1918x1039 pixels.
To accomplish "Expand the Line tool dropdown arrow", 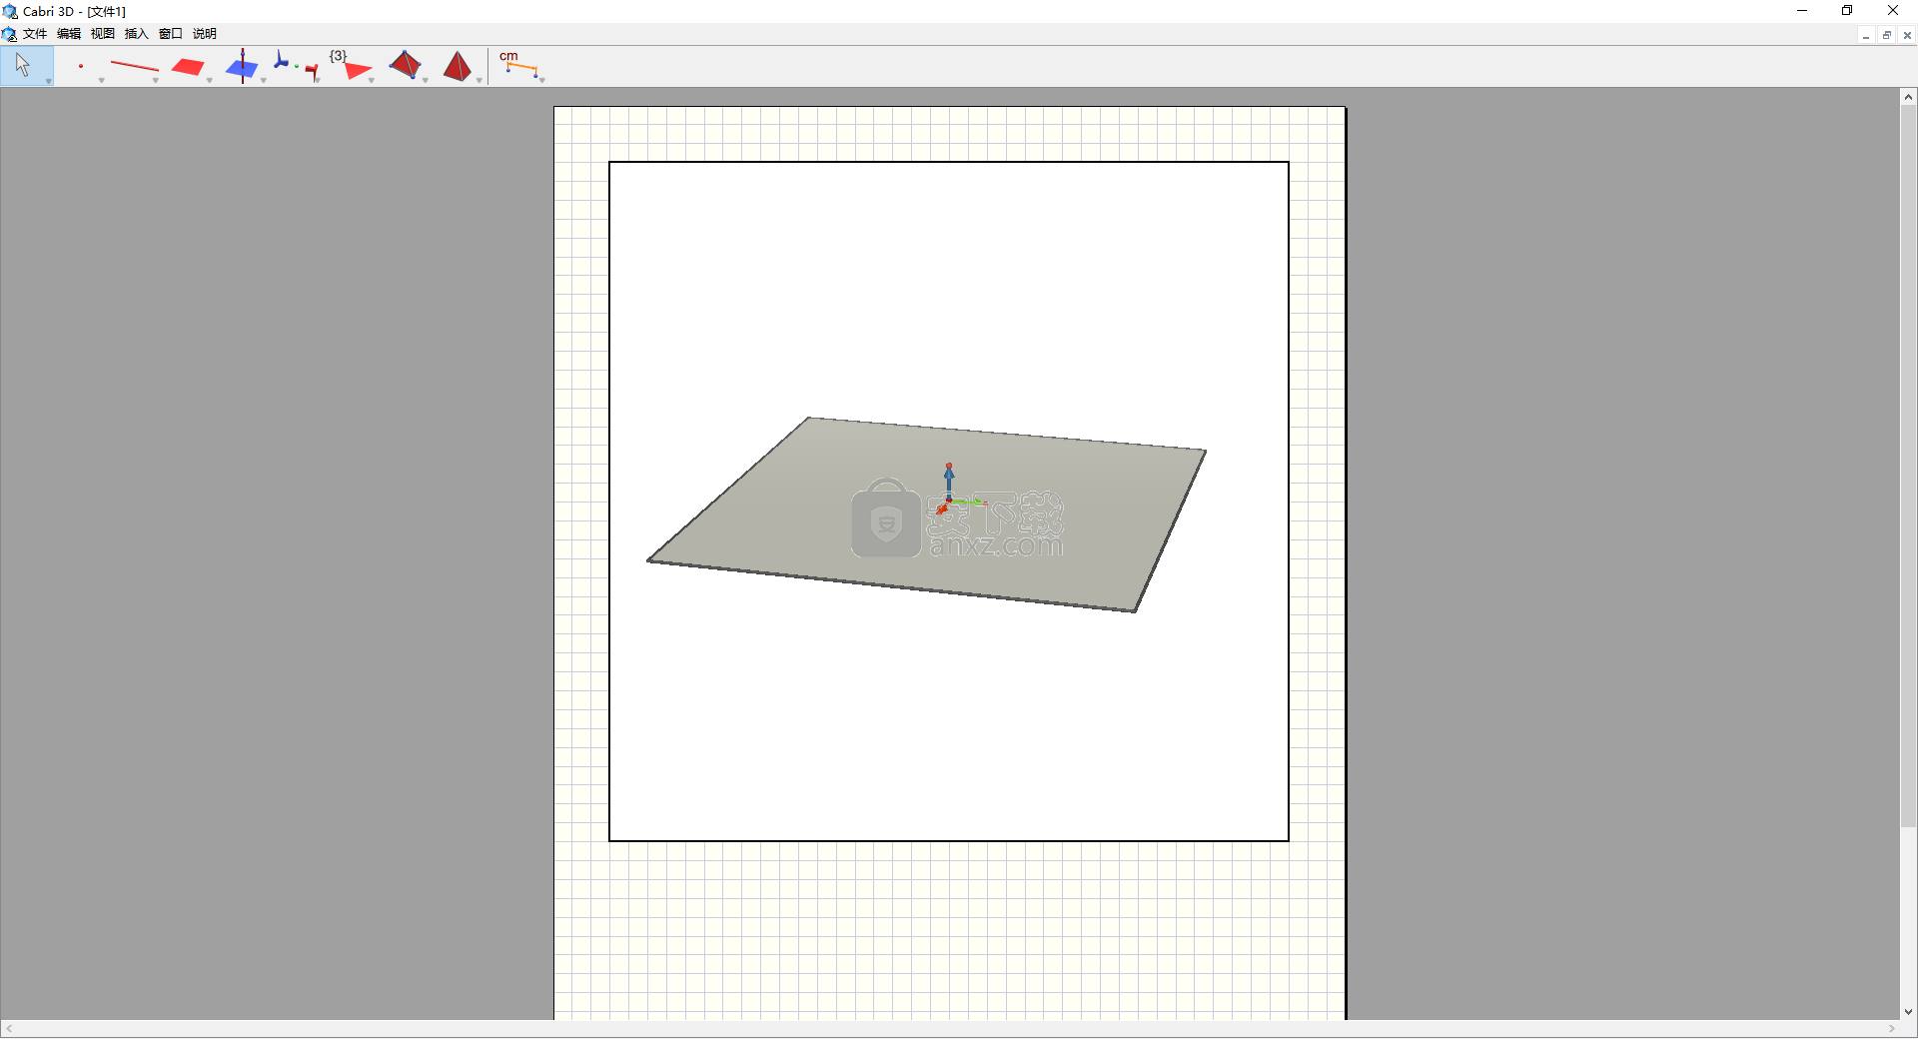I will [x=156, y=81].
